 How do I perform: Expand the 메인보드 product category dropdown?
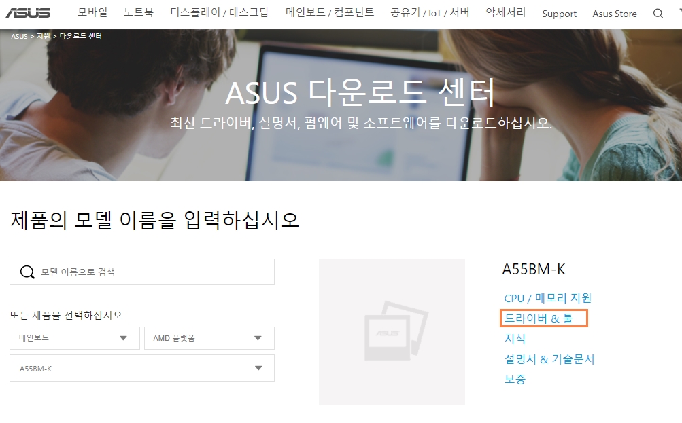74,338
